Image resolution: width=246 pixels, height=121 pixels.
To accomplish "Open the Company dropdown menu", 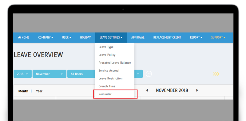I will coord(46,37).
